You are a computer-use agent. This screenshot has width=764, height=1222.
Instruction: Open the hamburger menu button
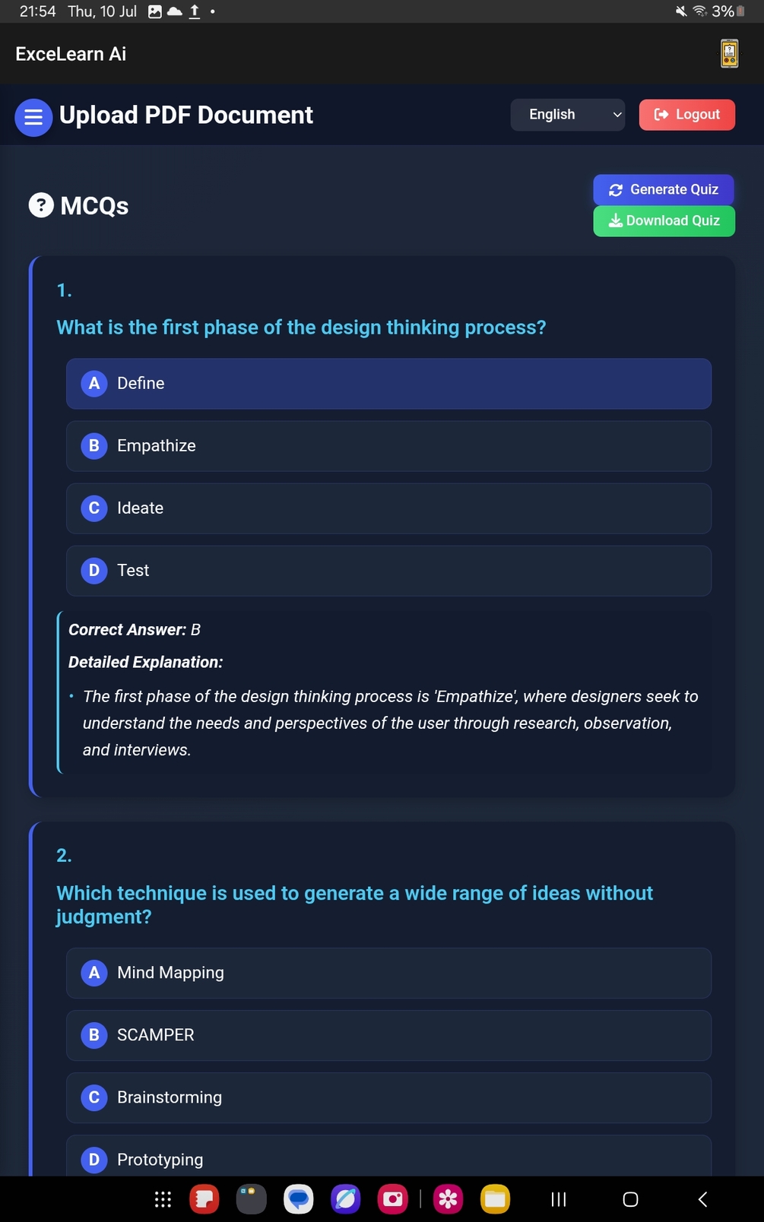[x=33, y=118]
